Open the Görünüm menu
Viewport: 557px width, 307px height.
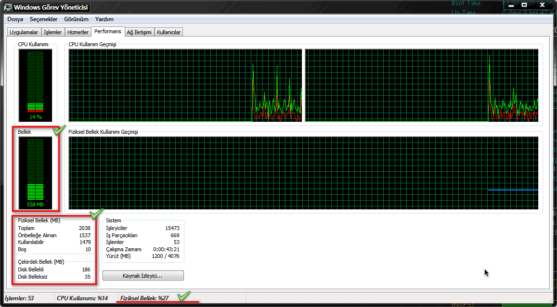[76, 19]
